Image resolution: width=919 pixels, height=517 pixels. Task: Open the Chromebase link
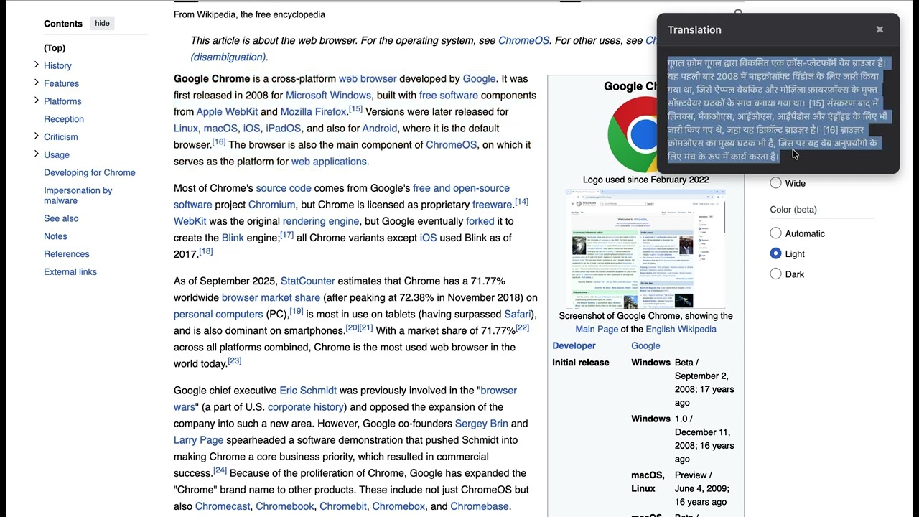click(x=480, y=506)
